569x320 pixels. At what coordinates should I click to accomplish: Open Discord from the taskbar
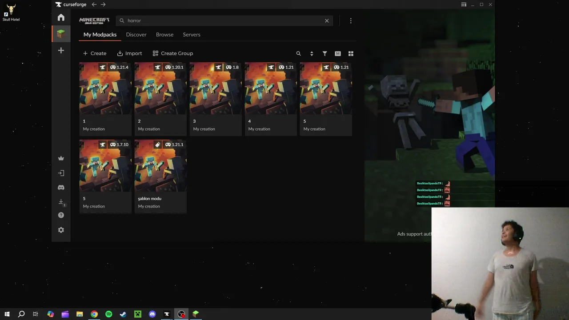152,314
